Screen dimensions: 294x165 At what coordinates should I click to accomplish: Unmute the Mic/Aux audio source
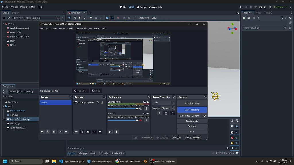[141, 120]
